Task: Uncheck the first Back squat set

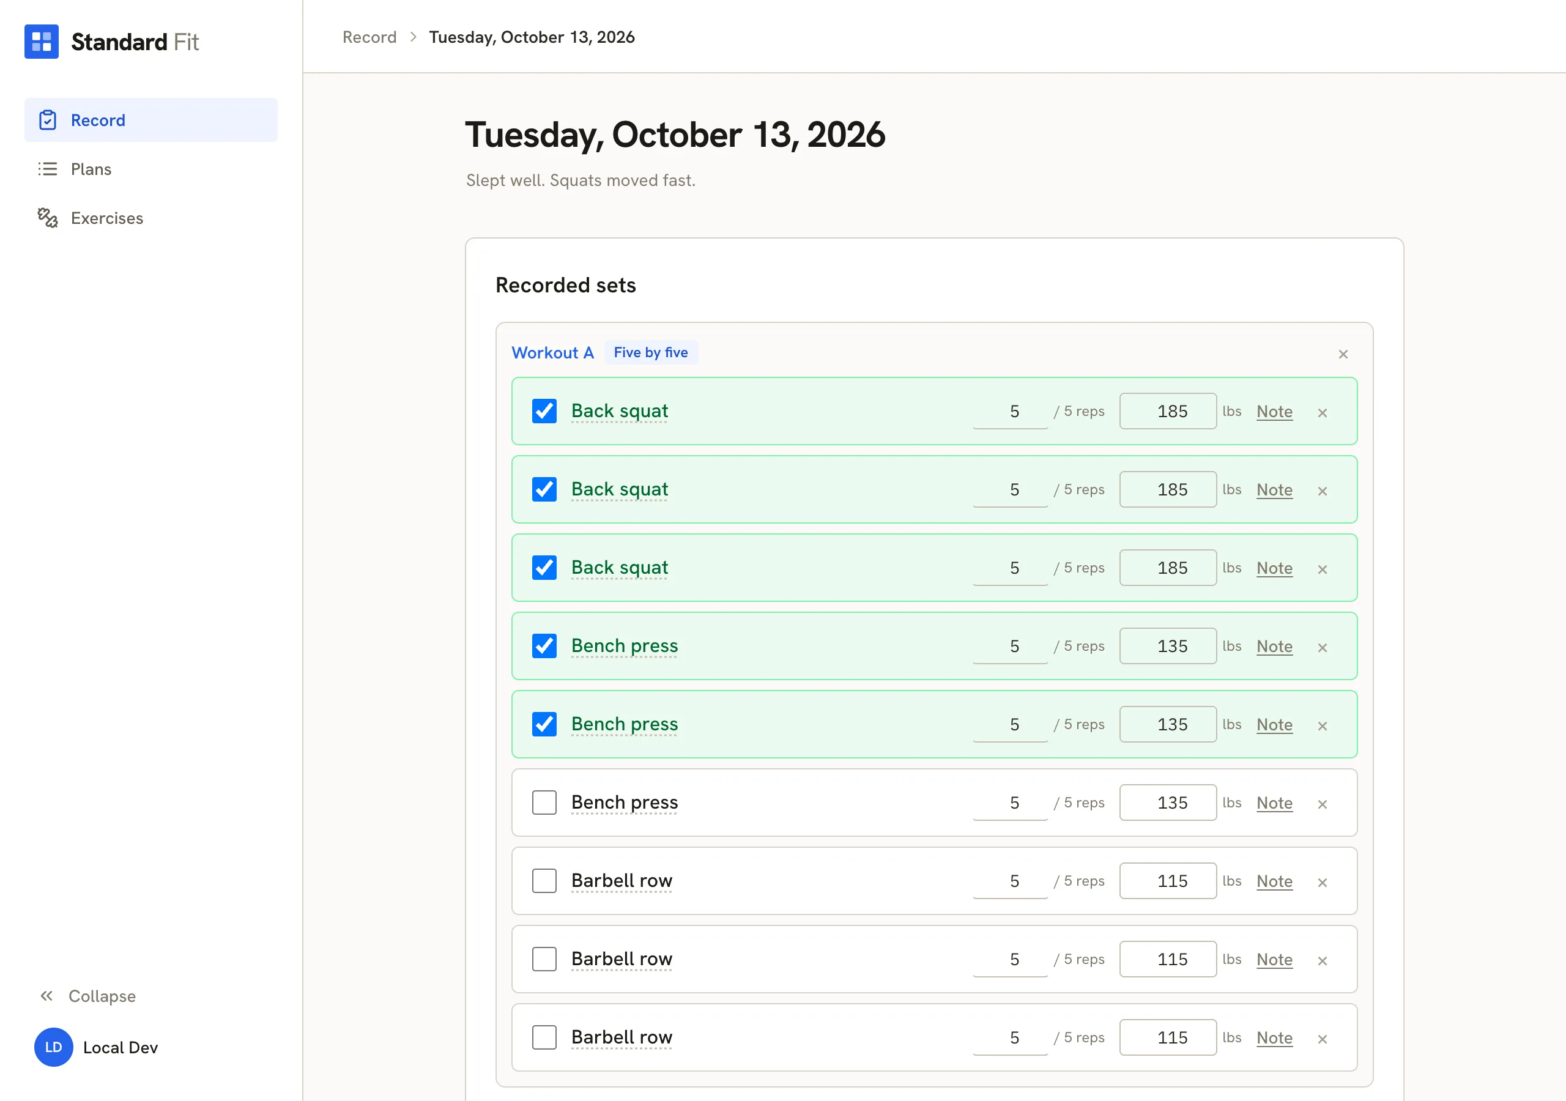Action: 544,411
